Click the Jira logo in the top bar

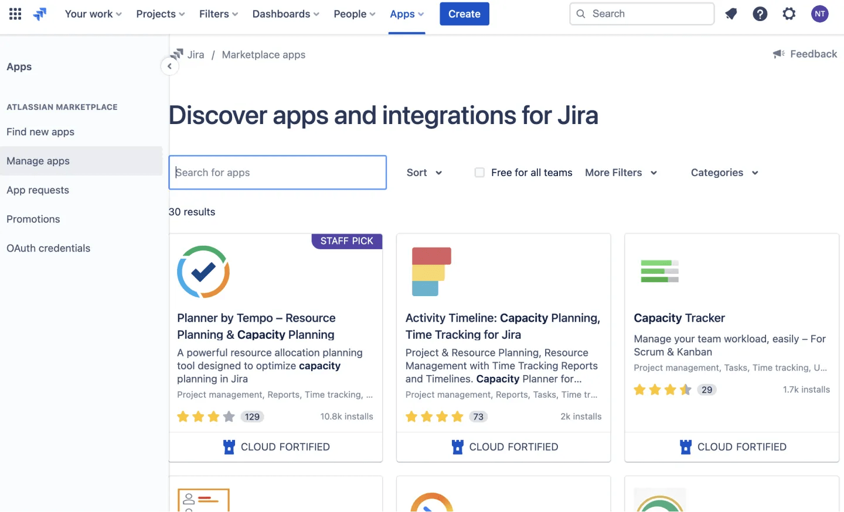coord(40,13)
